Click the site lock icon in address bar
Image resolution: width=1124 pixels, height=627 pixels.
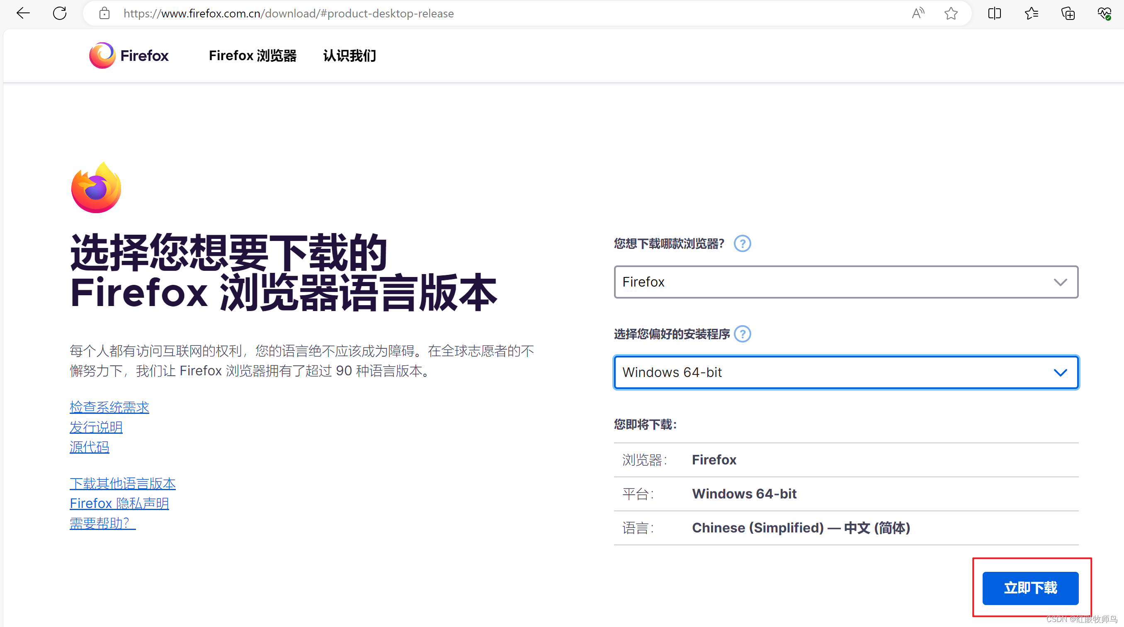point(104,13)
